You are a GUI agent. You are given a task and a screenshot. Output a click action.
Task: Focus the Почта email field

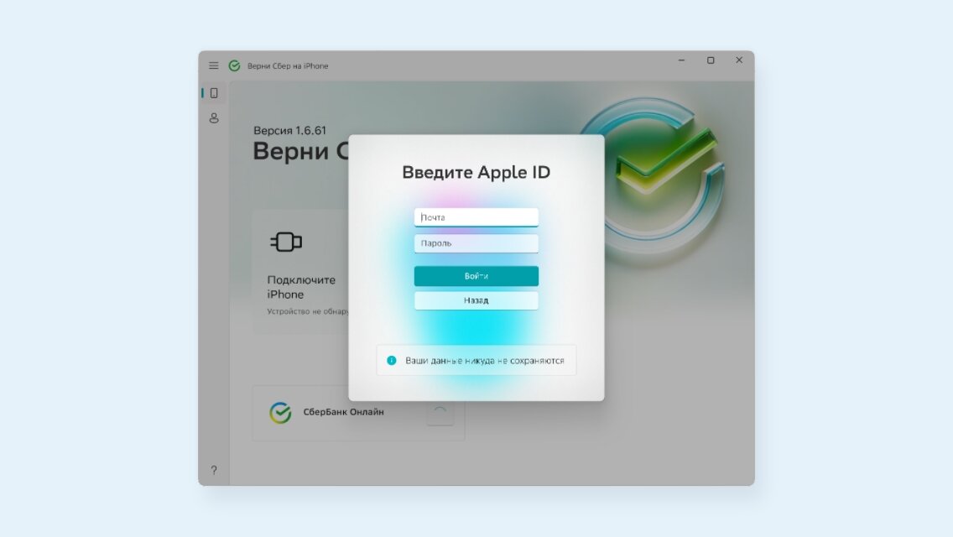coord(476,217)
